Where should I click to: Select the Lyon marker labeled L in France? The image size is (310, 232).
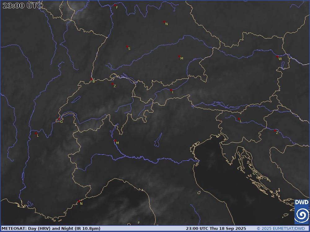(x=36, y=133)
